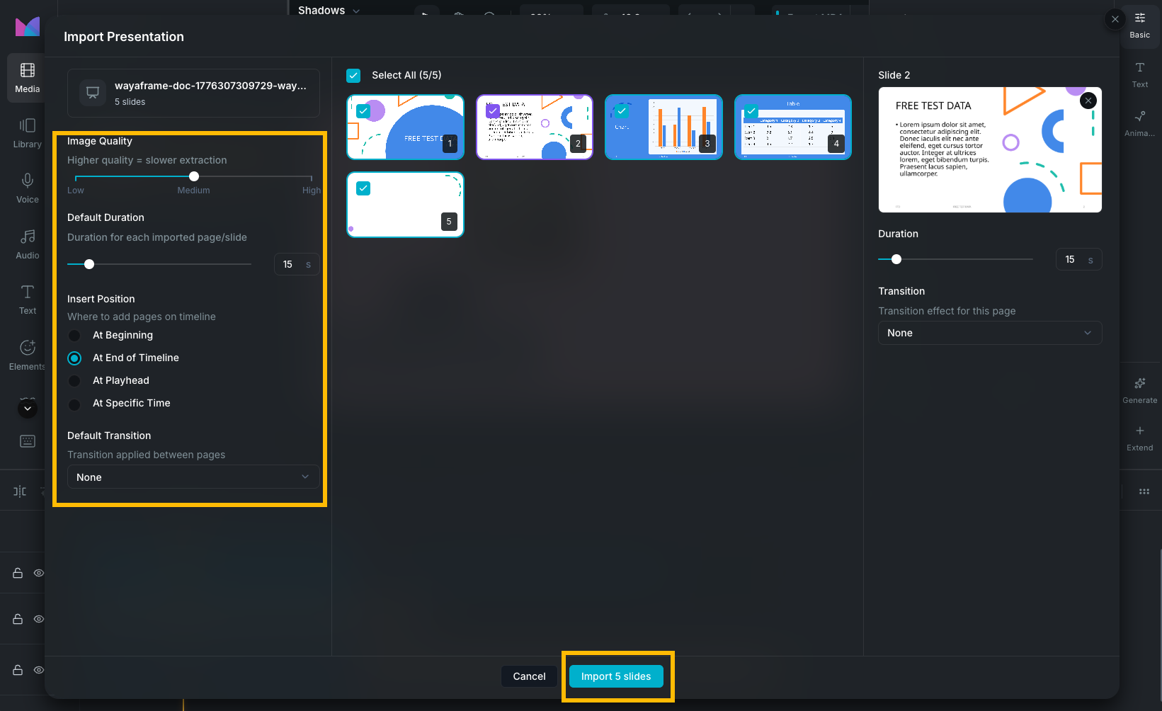
Task: Deselect the checkbox on slide 3
Action: point(621,111)
